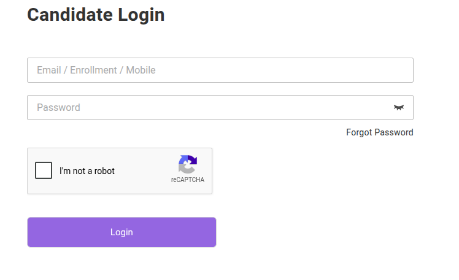
Task: Select the Candidate Login heading
Action: click(96, 15)
